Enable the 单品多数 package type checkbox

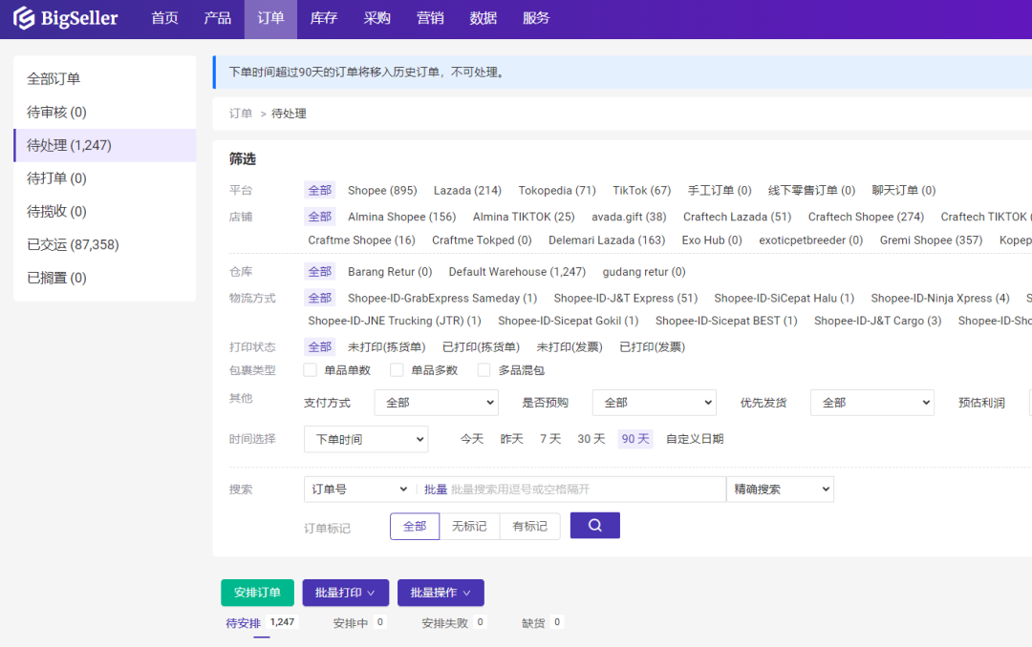pos(398,370)
